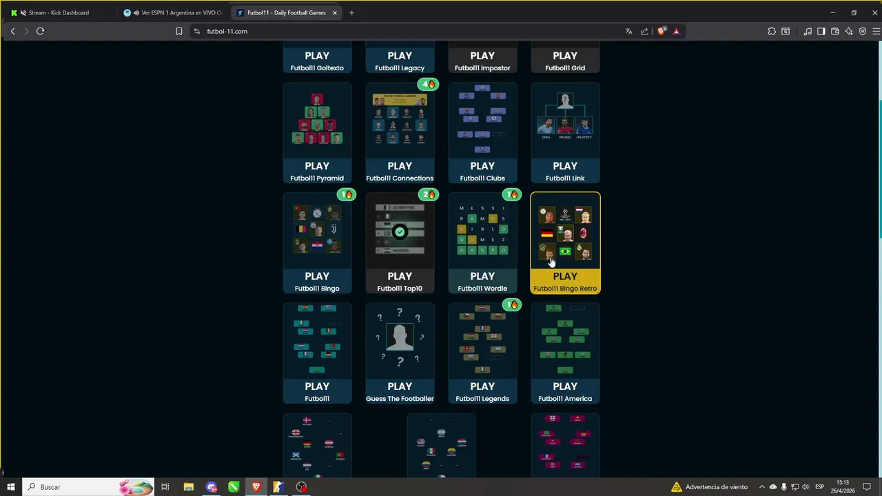This screenshot has width=882, height=496.
Task: Click the Buscar taskbar search box
Action: [90, 487]
